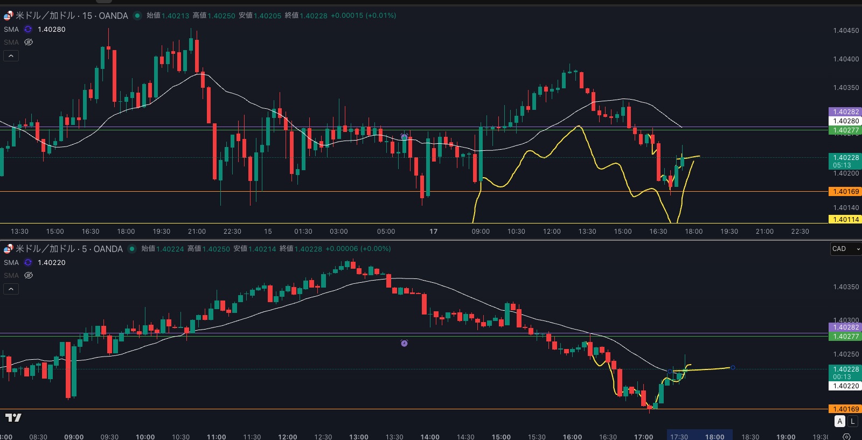Click the USD/CAD flag icon on the 15-minute chart

coord(8,16)
